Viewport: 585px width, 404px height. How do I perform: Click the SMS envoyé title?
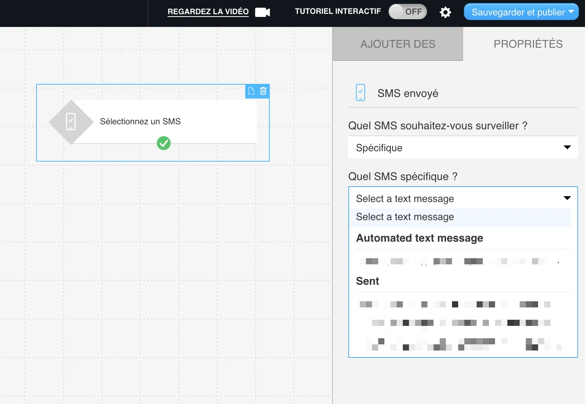coord(408,93)
